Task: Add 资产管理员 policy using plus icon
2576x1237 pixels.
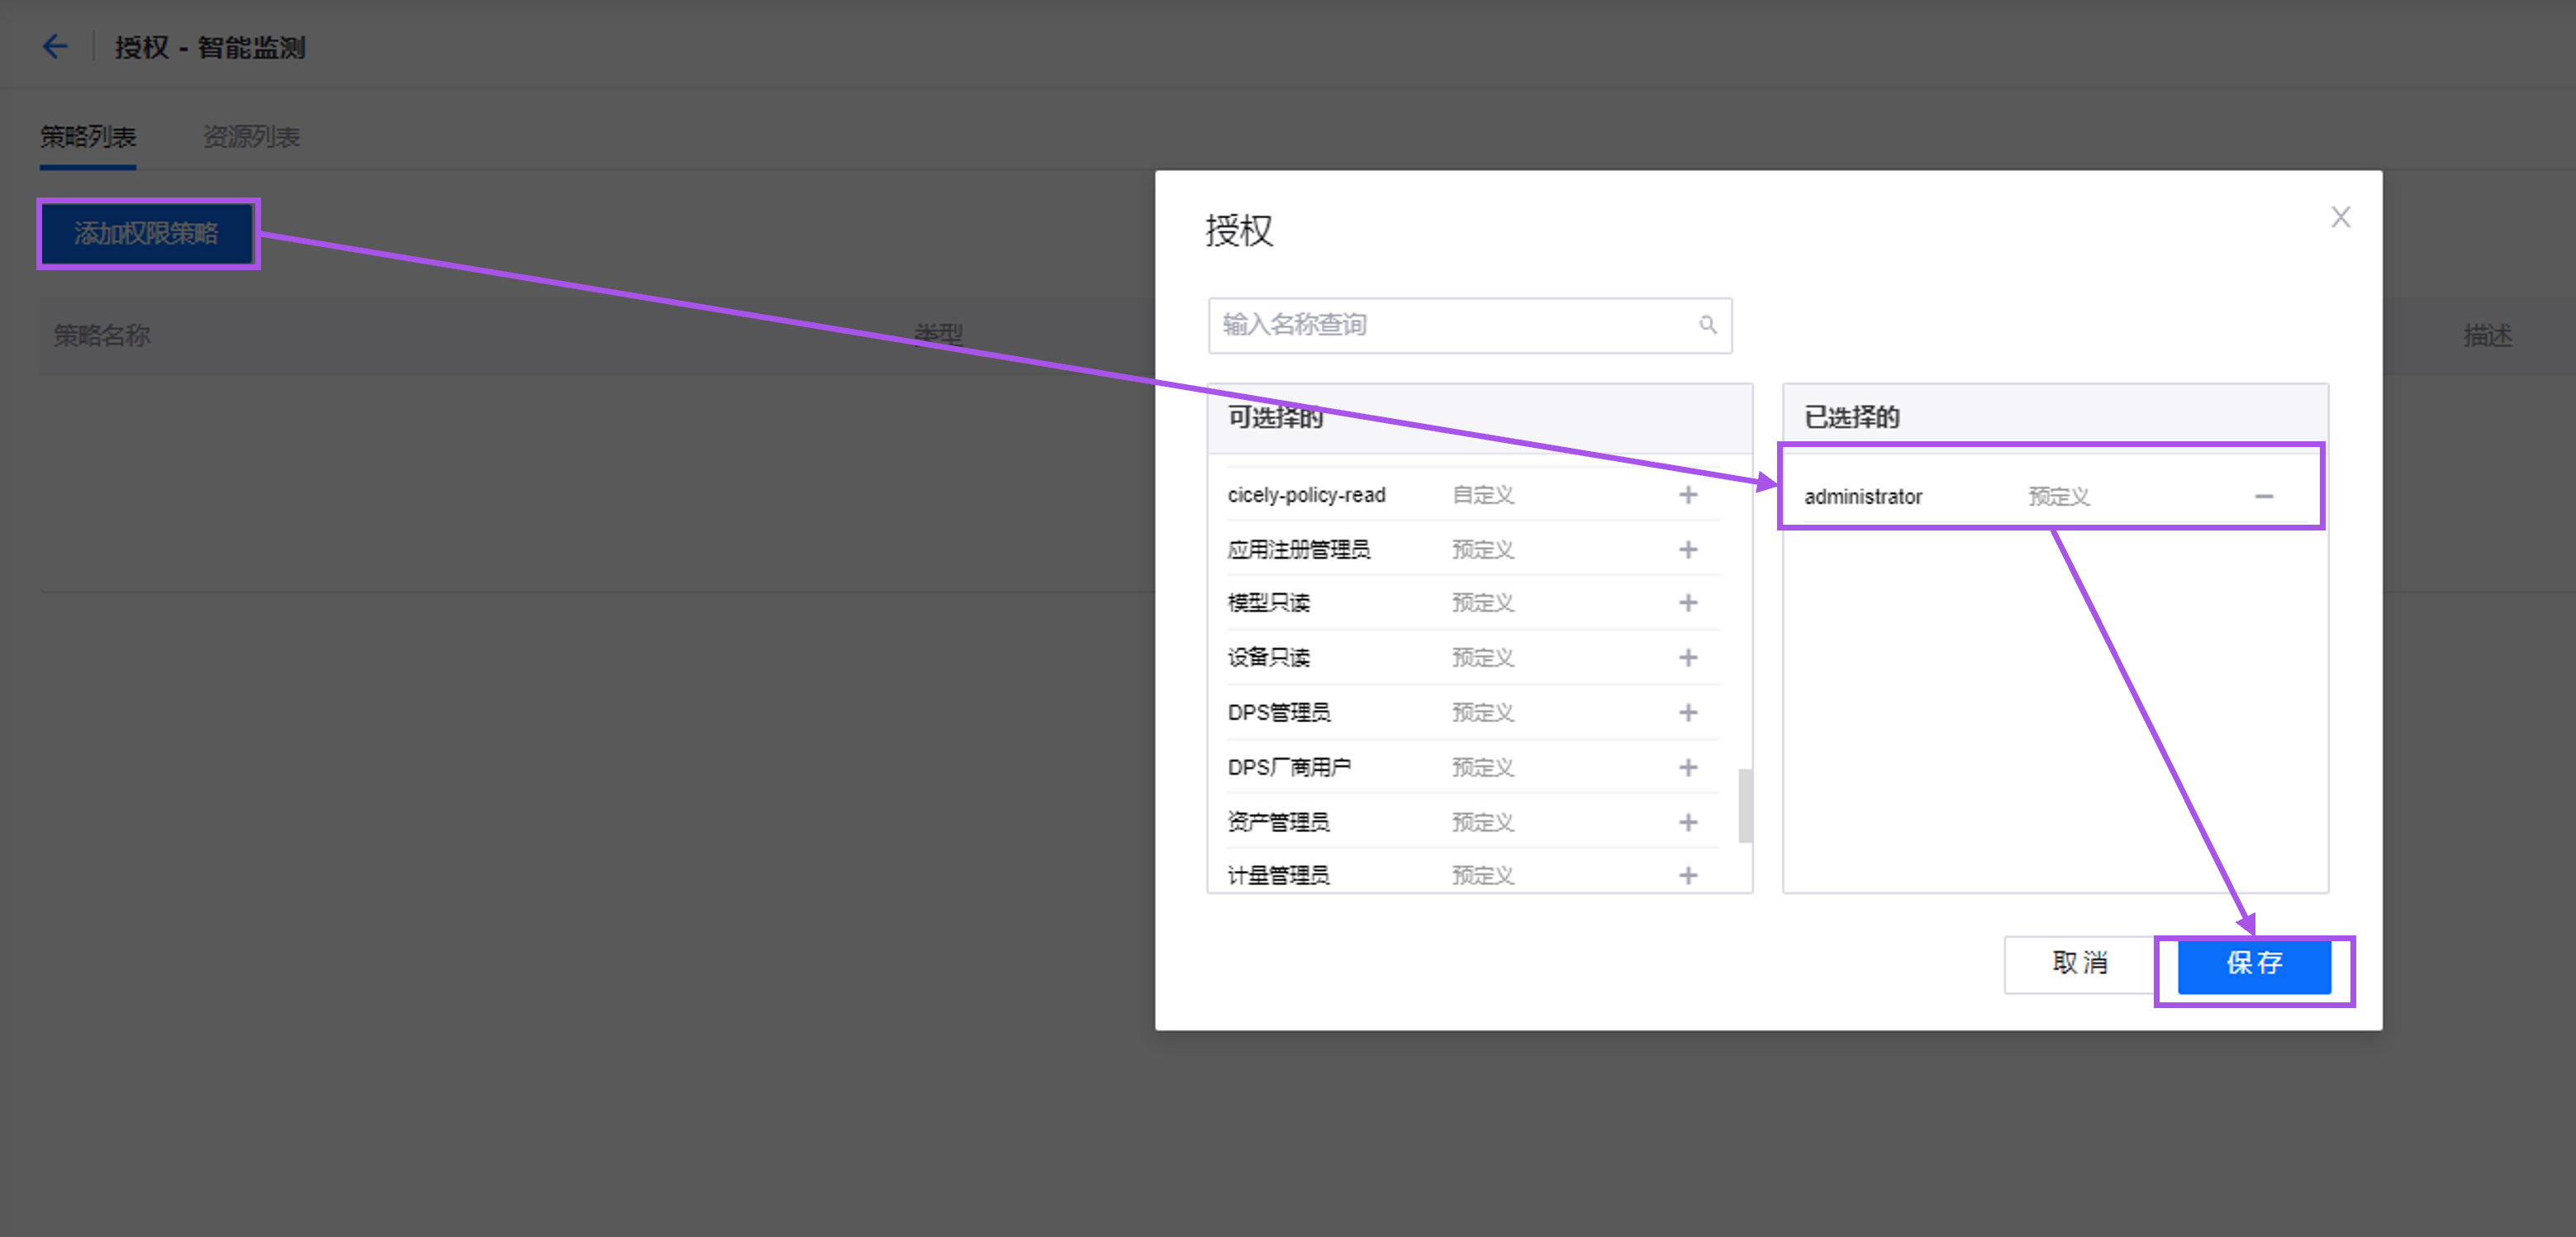Action: tap(1687, 822)
